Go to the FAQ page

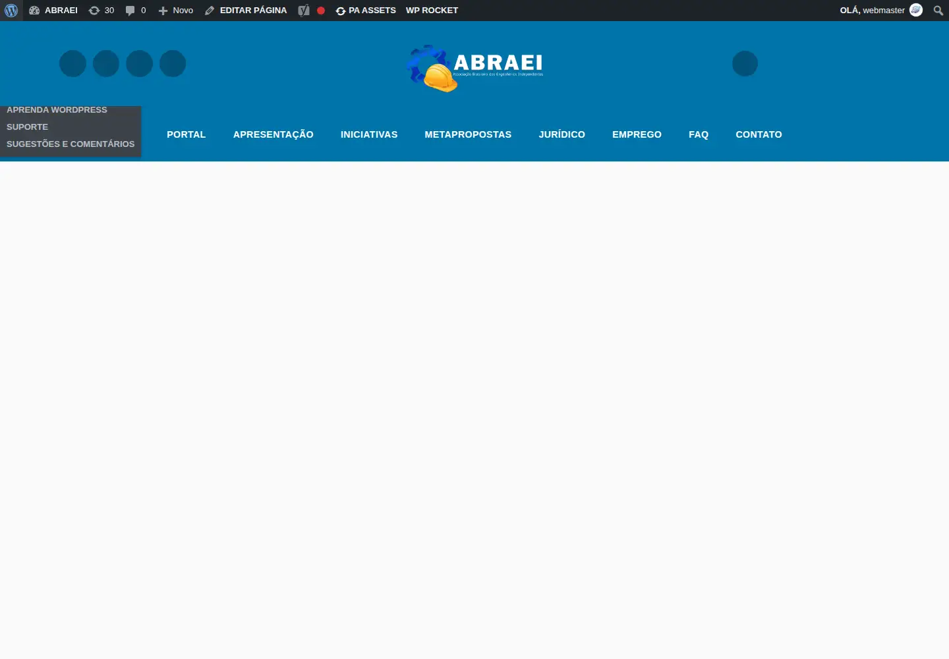click(x=699, y=134)
